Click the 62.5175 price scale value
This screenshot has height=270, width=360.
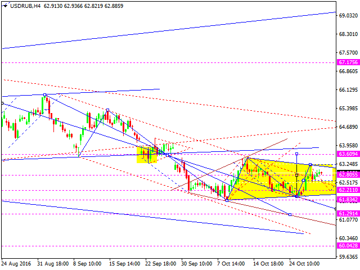(x=348, y=182)
